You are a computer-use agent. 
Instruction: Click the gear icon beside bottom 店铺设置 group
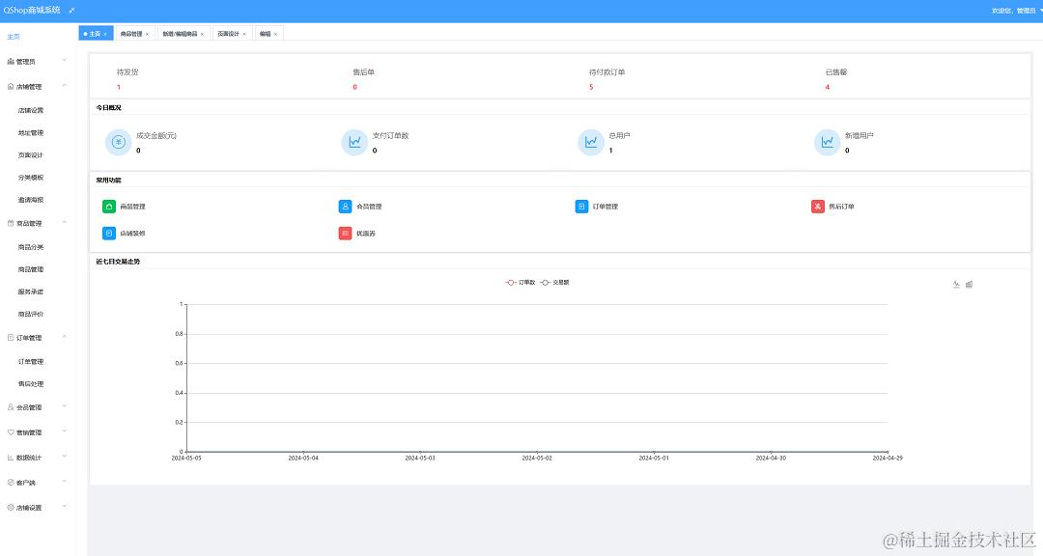[11, 508]
